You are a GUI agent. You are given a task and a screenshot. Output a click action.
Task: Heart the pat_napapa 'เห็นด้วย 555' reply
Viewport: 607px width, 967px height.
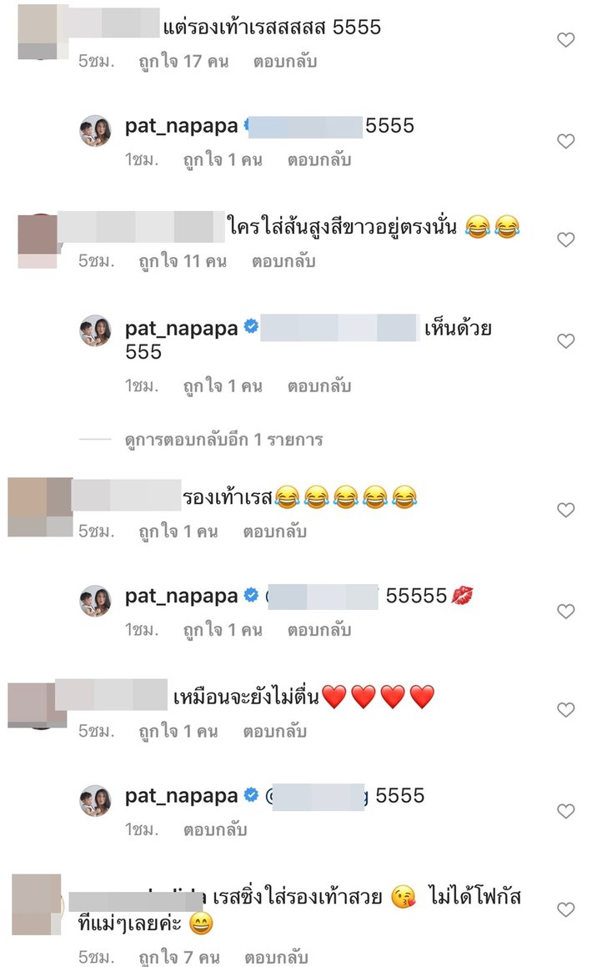[x=565, y=341]
